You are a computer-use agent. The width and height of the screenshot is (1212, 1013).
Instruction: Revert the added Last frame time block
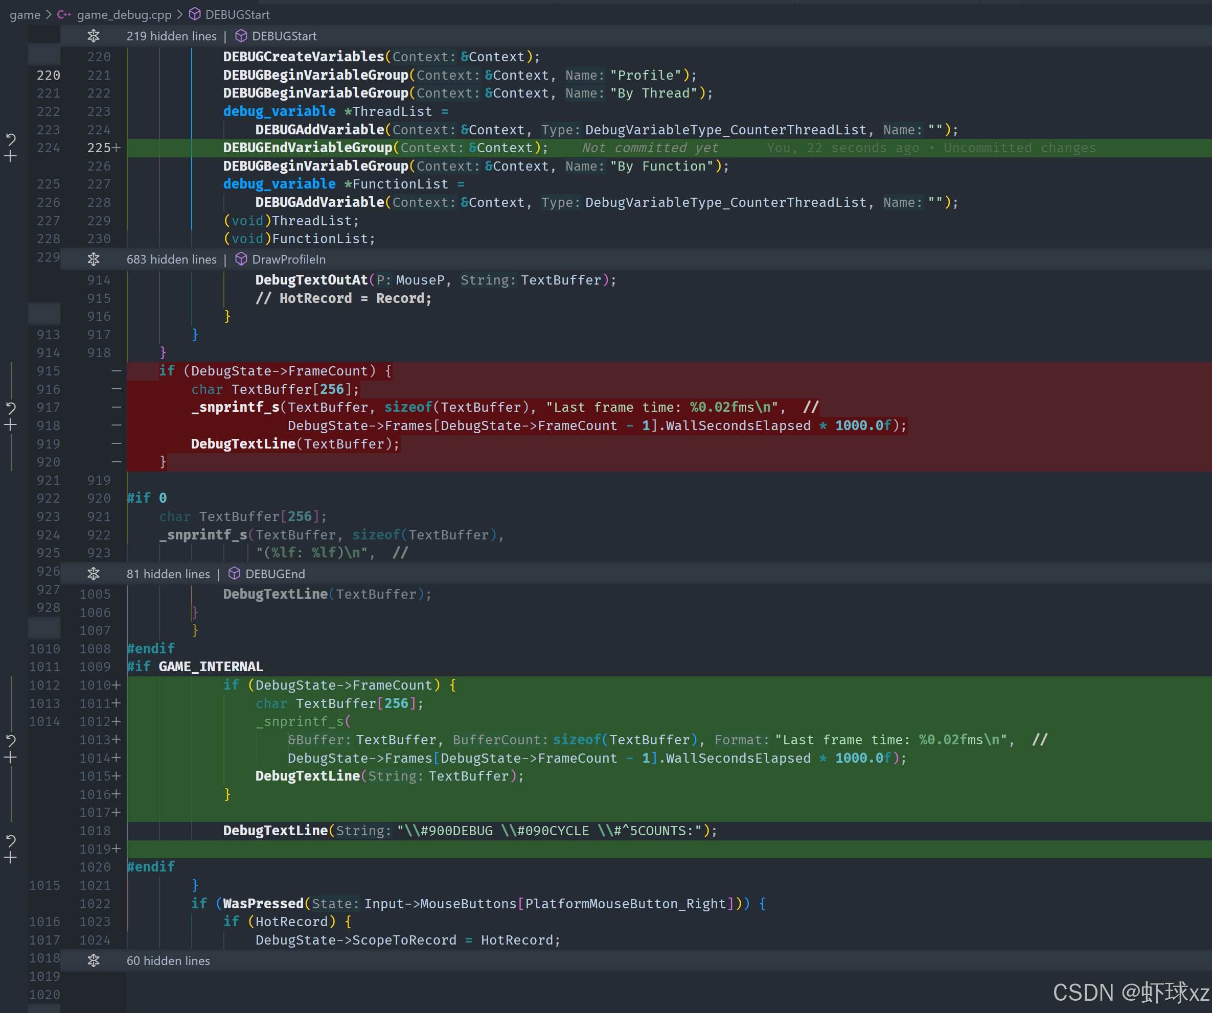click(x=10, y=740)
